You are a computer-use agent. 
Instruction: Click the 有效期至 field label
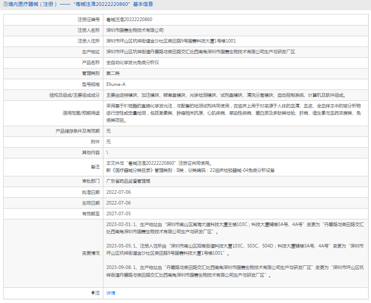point(91,213)
